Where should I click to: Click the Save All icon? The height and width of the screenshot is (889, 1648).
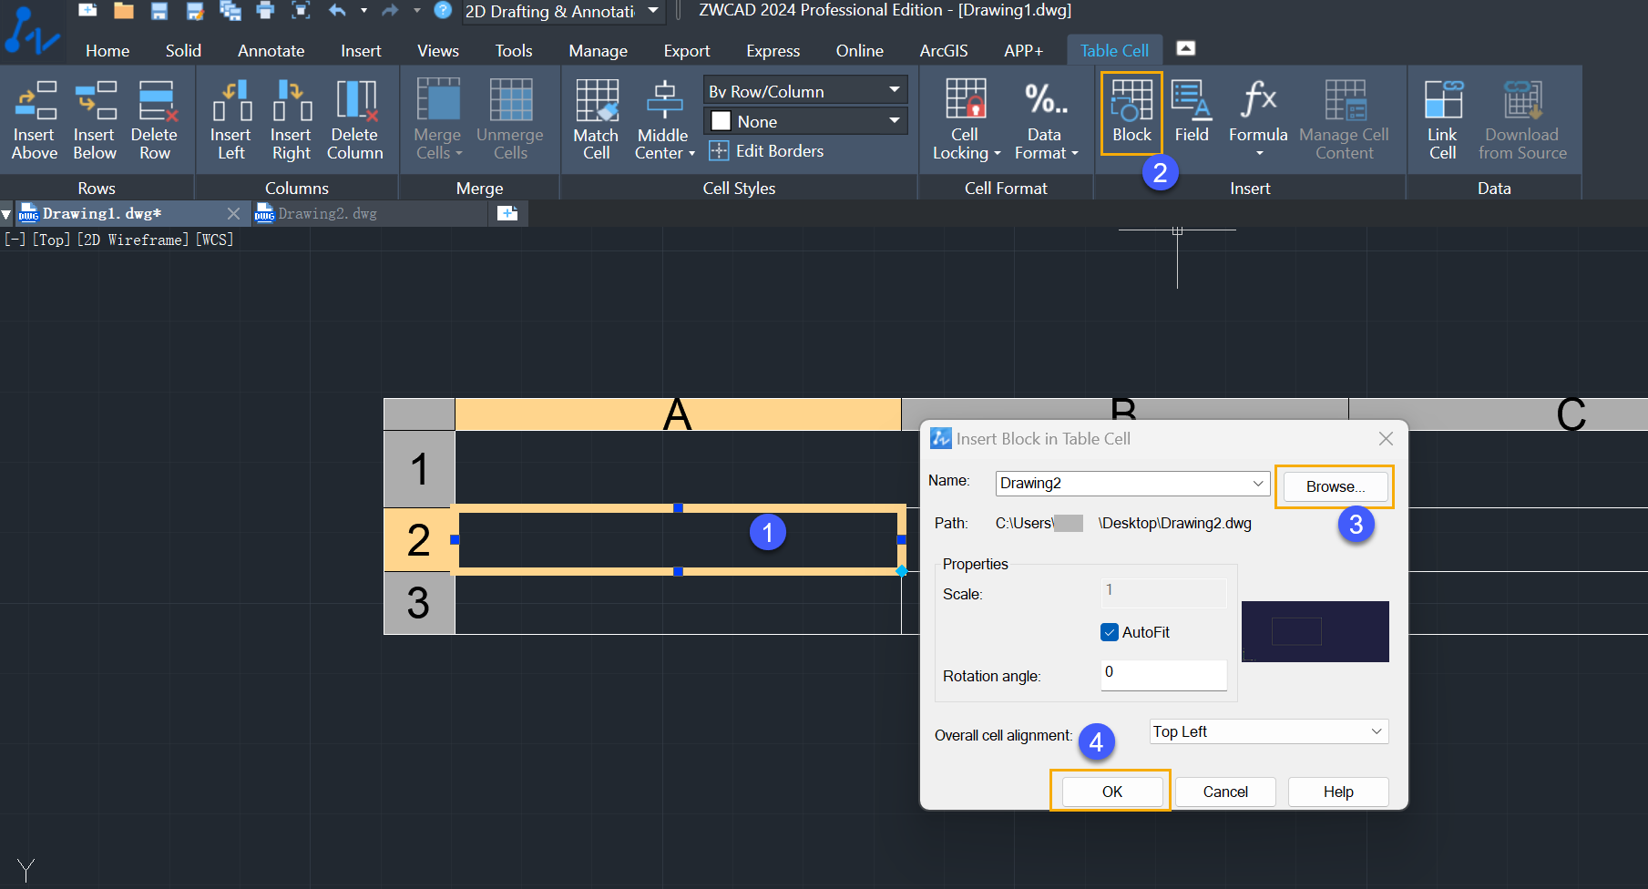click(x=230, y=10)
